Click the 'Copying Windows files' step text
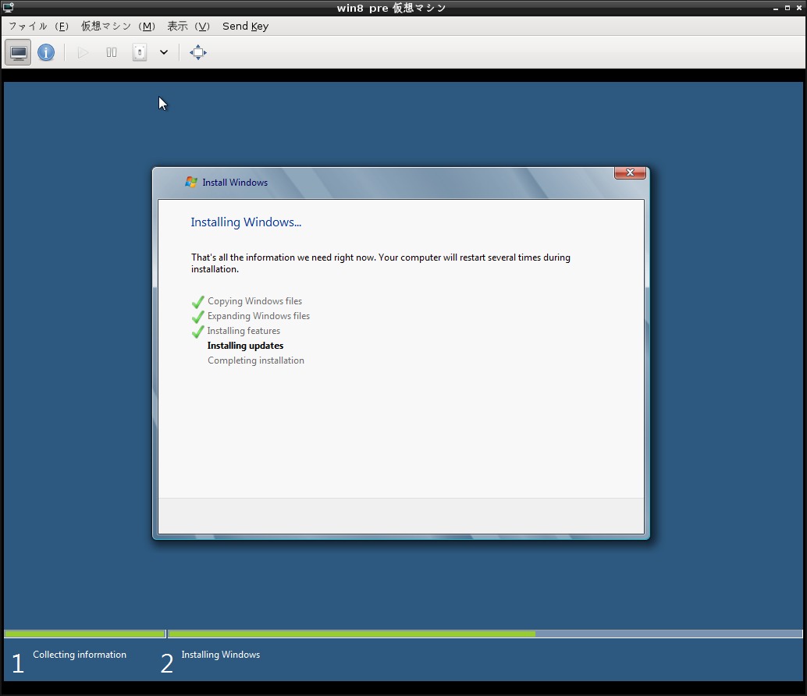The height and width of the screenshot is (696, 807). point(254,301)
